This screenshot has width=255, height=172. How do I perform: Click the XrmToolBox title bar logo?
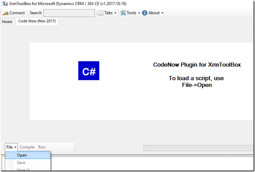5,4
